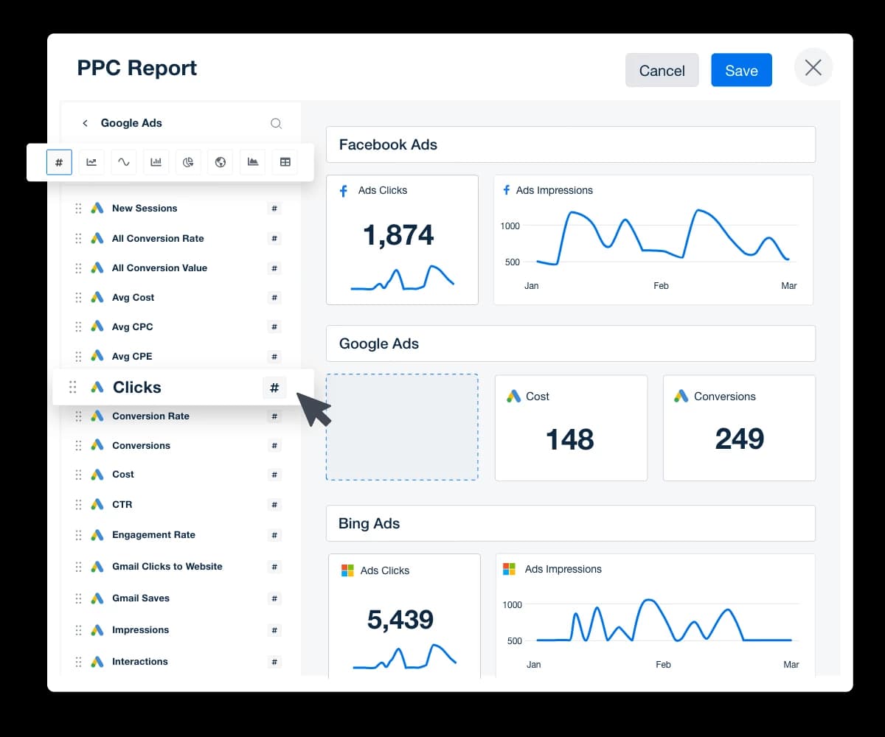Toggle the number format on the Clicks metric
The image size is (885, 737).
click(274, 387)
